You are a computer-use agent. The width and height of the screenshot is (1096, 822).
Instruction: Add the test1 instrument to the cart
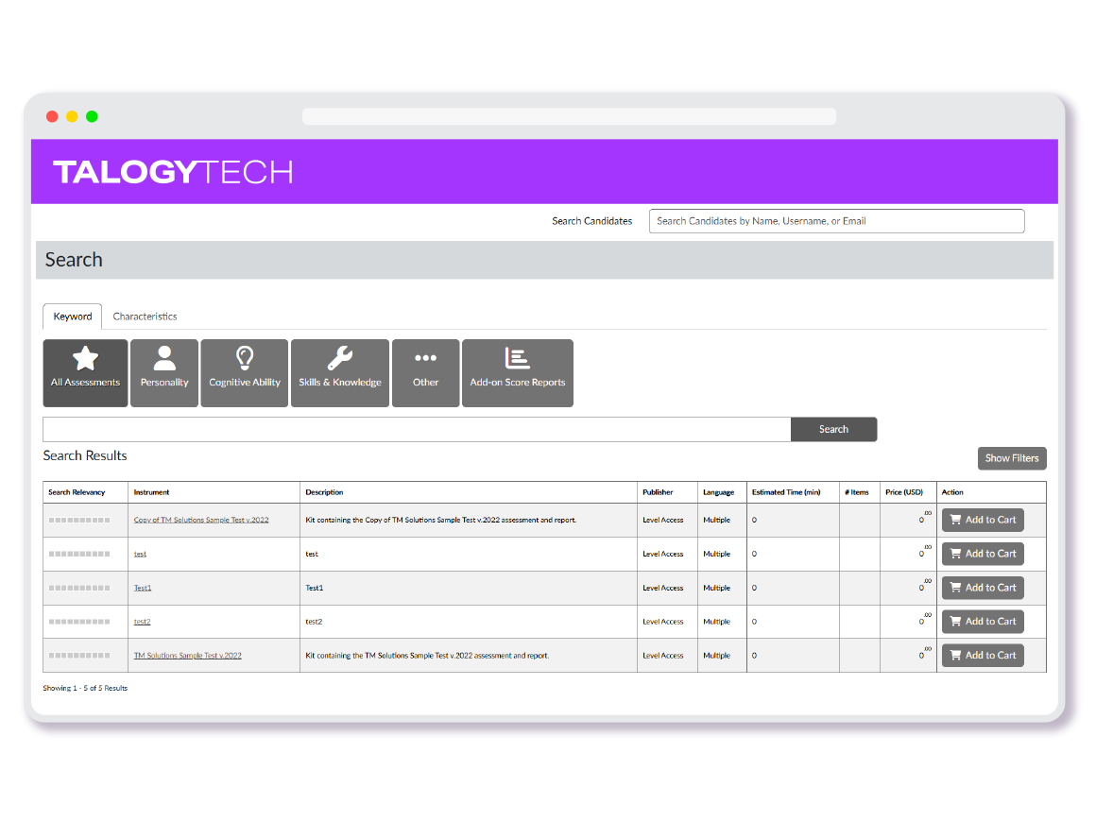[983, 554]
